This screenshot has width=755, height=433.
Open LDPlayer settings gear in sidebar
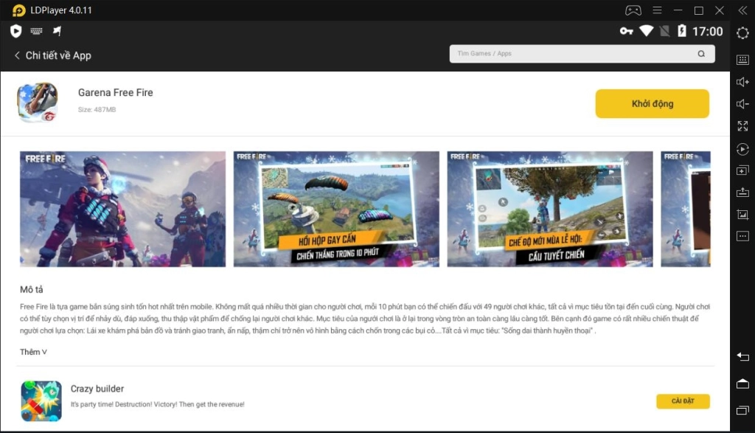point(742,33)
